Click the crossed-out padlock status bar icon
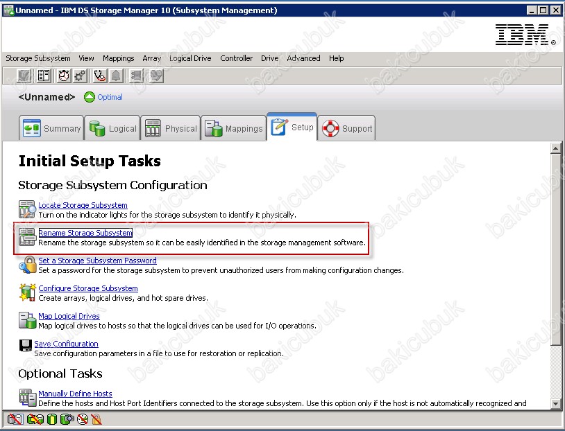The height and width of the screenshot is (431, 565). (x=96, y=419)
